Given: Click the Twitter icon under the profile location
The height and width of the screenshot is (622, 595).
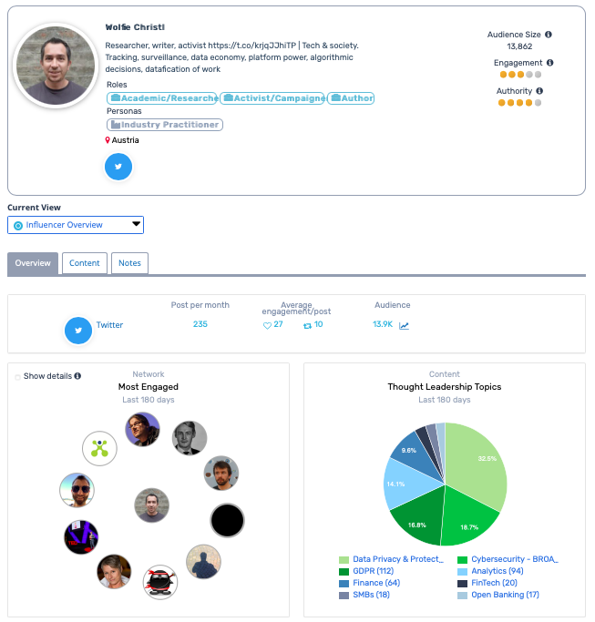Looking at the screenshot, I should click(118, 167).
